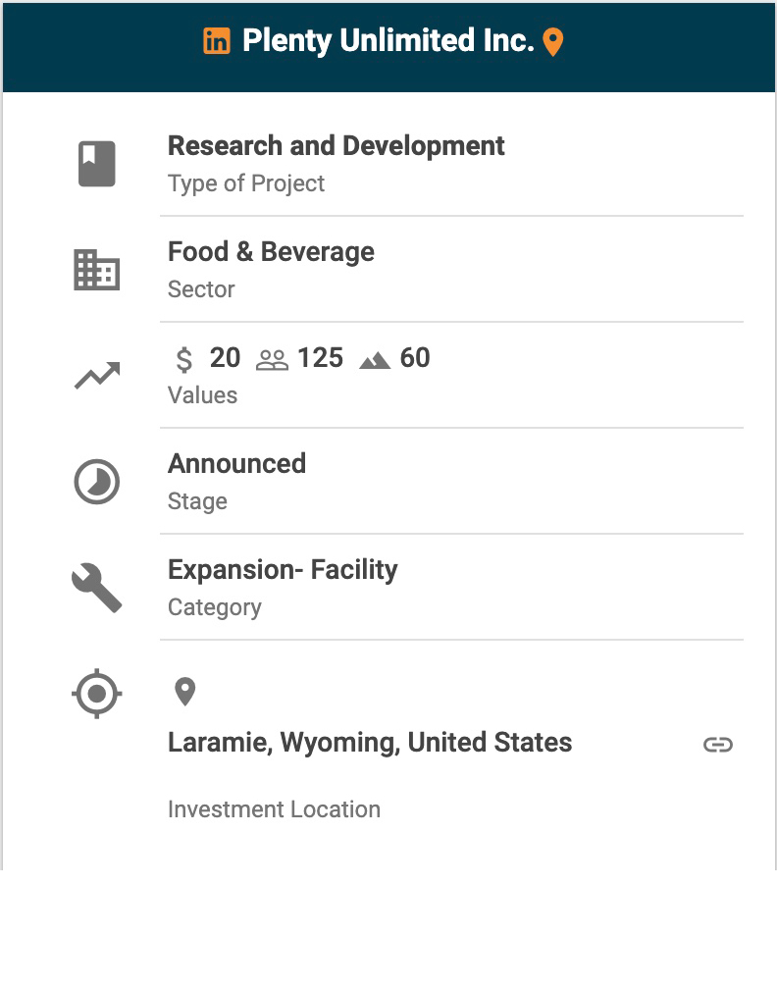Viewport: 777px width, 989px height.
Task: Click the wrench icon beside Category
Action: tap(97, 588)
